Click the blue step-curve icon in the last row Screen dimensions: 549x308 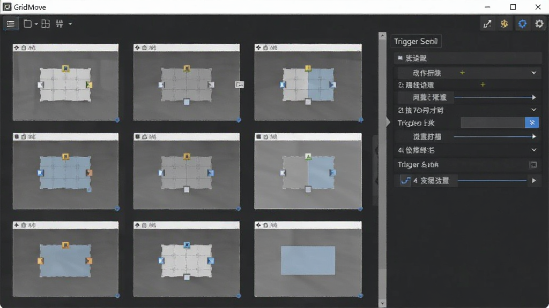tap(405, 181)
